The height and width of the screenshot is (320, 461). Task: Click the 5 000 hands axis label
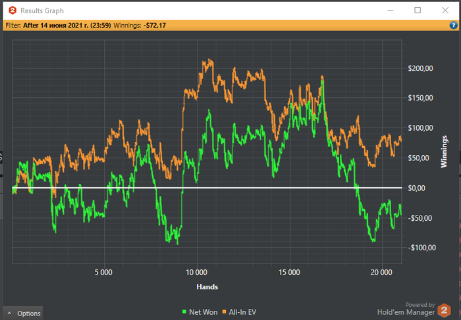click(x=103, y=273)
